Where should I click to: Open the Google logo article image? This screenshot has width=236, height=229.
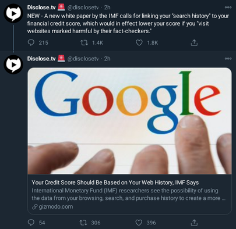pos(129,121)
